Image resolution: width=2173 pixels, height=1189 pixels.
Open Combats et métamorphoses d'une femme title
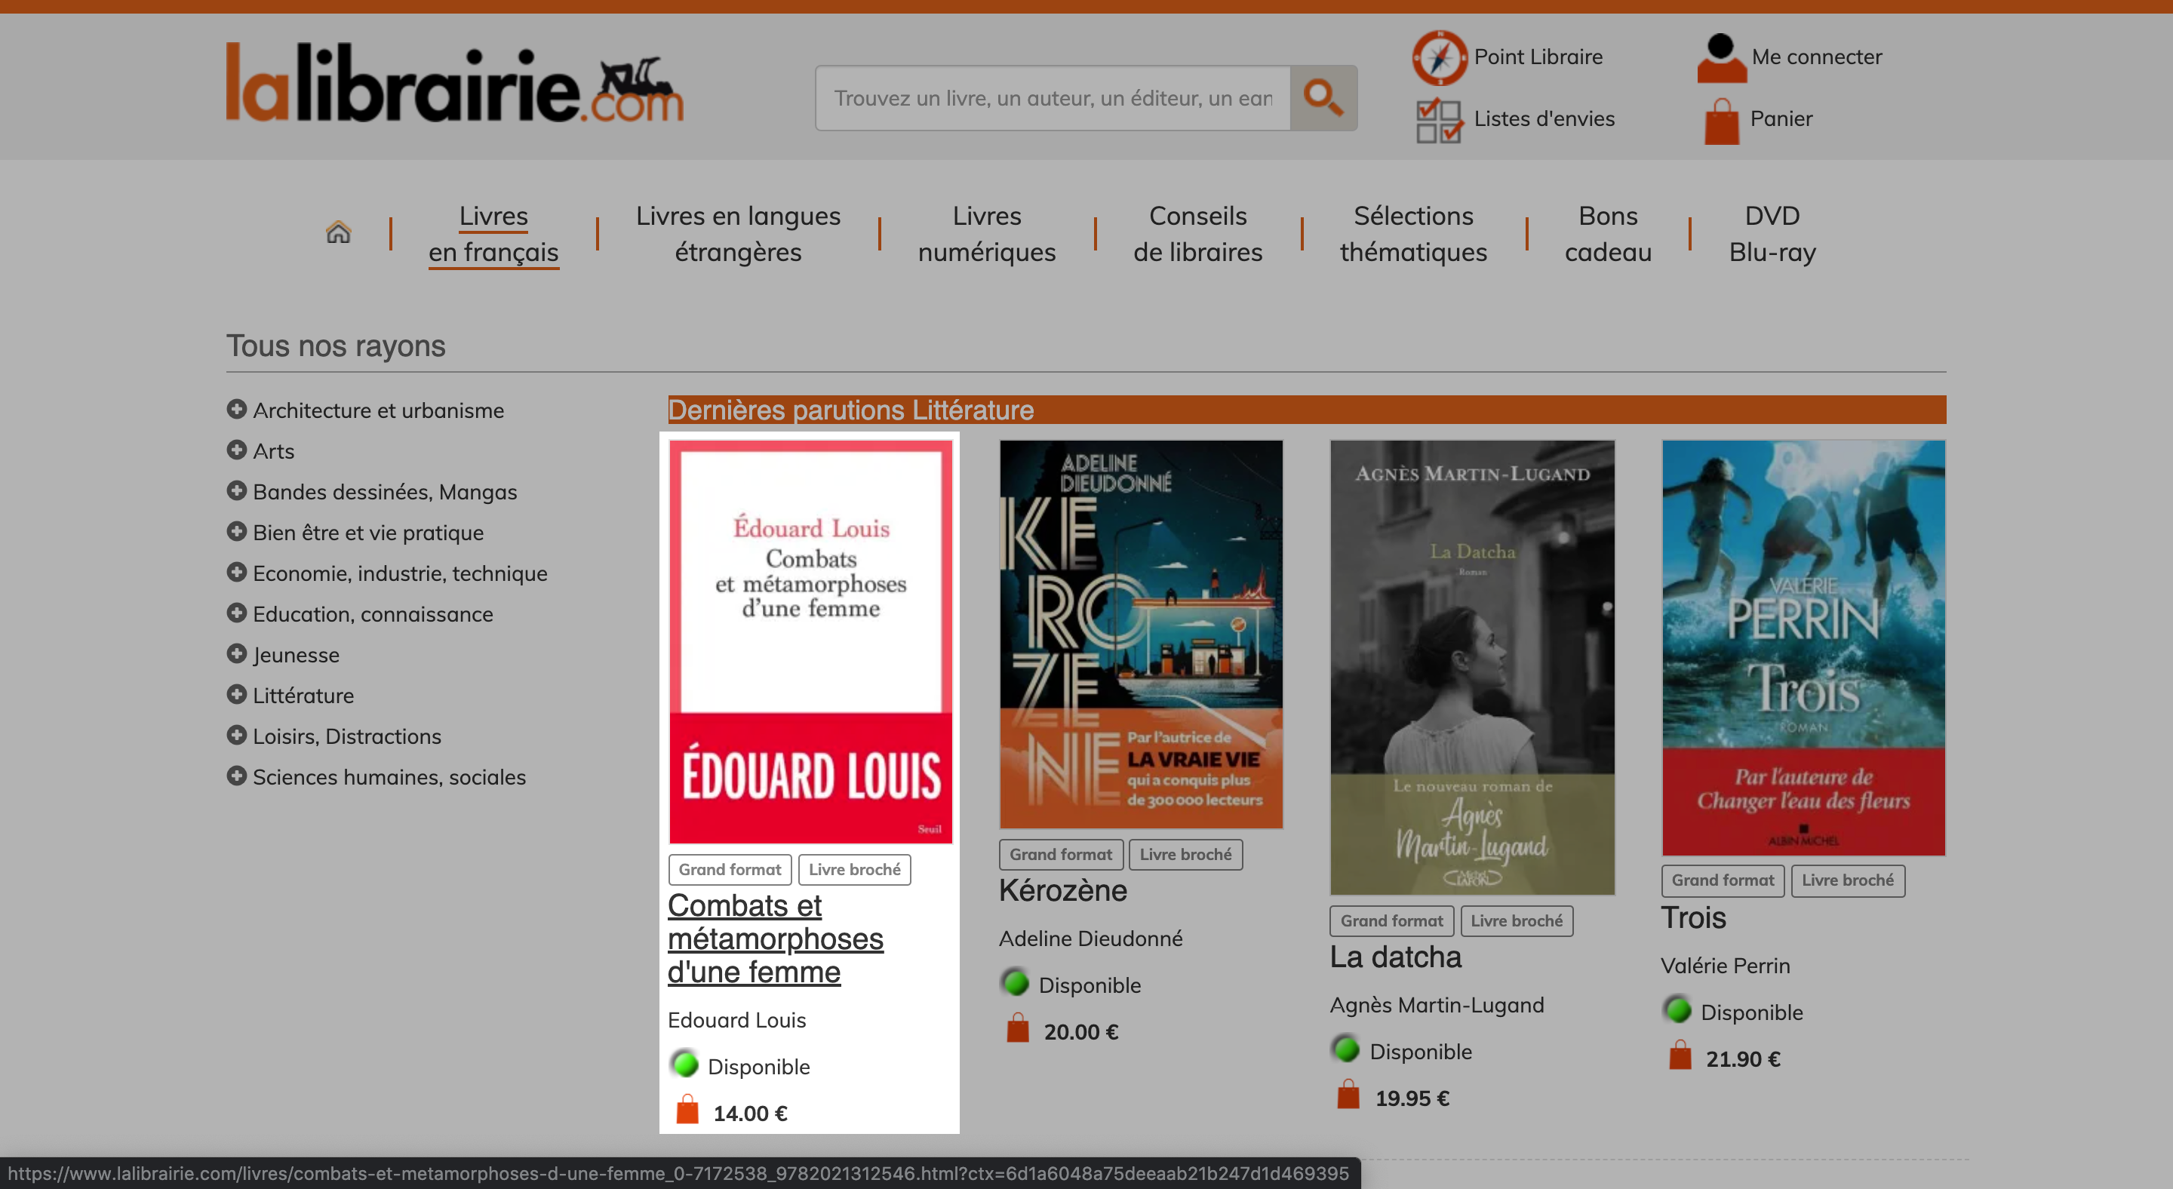click(775, 939)
